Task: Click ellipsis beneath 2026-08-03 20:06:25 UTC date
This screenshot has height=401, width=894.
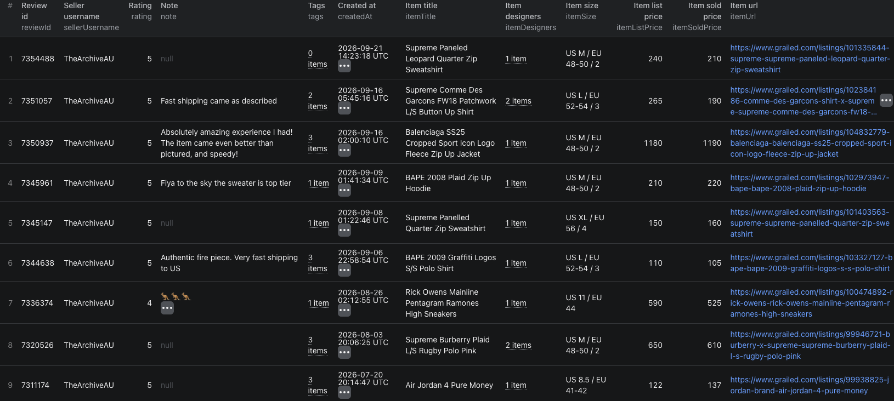Action: pyautogui.click(x=344, y=353)
